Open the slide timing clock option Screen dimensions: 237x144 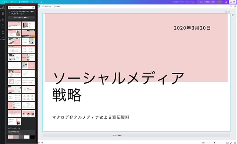[57, 7]
